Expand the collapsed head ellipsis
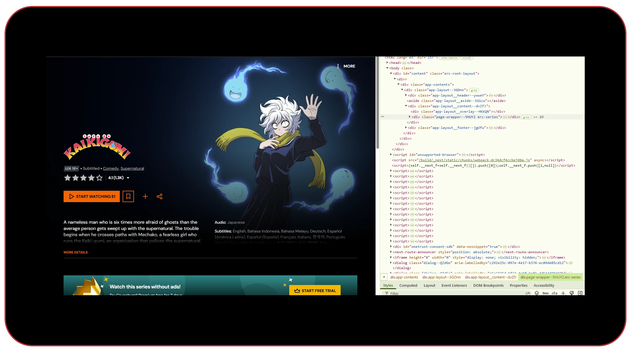This screenshot has width=631, height=352. click(404, 63)
